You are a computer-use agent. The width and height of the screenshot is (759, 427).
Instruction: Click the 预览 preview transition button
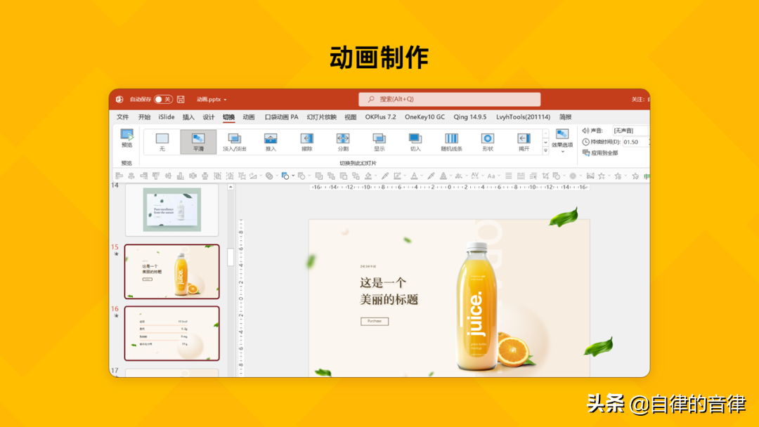126,138
